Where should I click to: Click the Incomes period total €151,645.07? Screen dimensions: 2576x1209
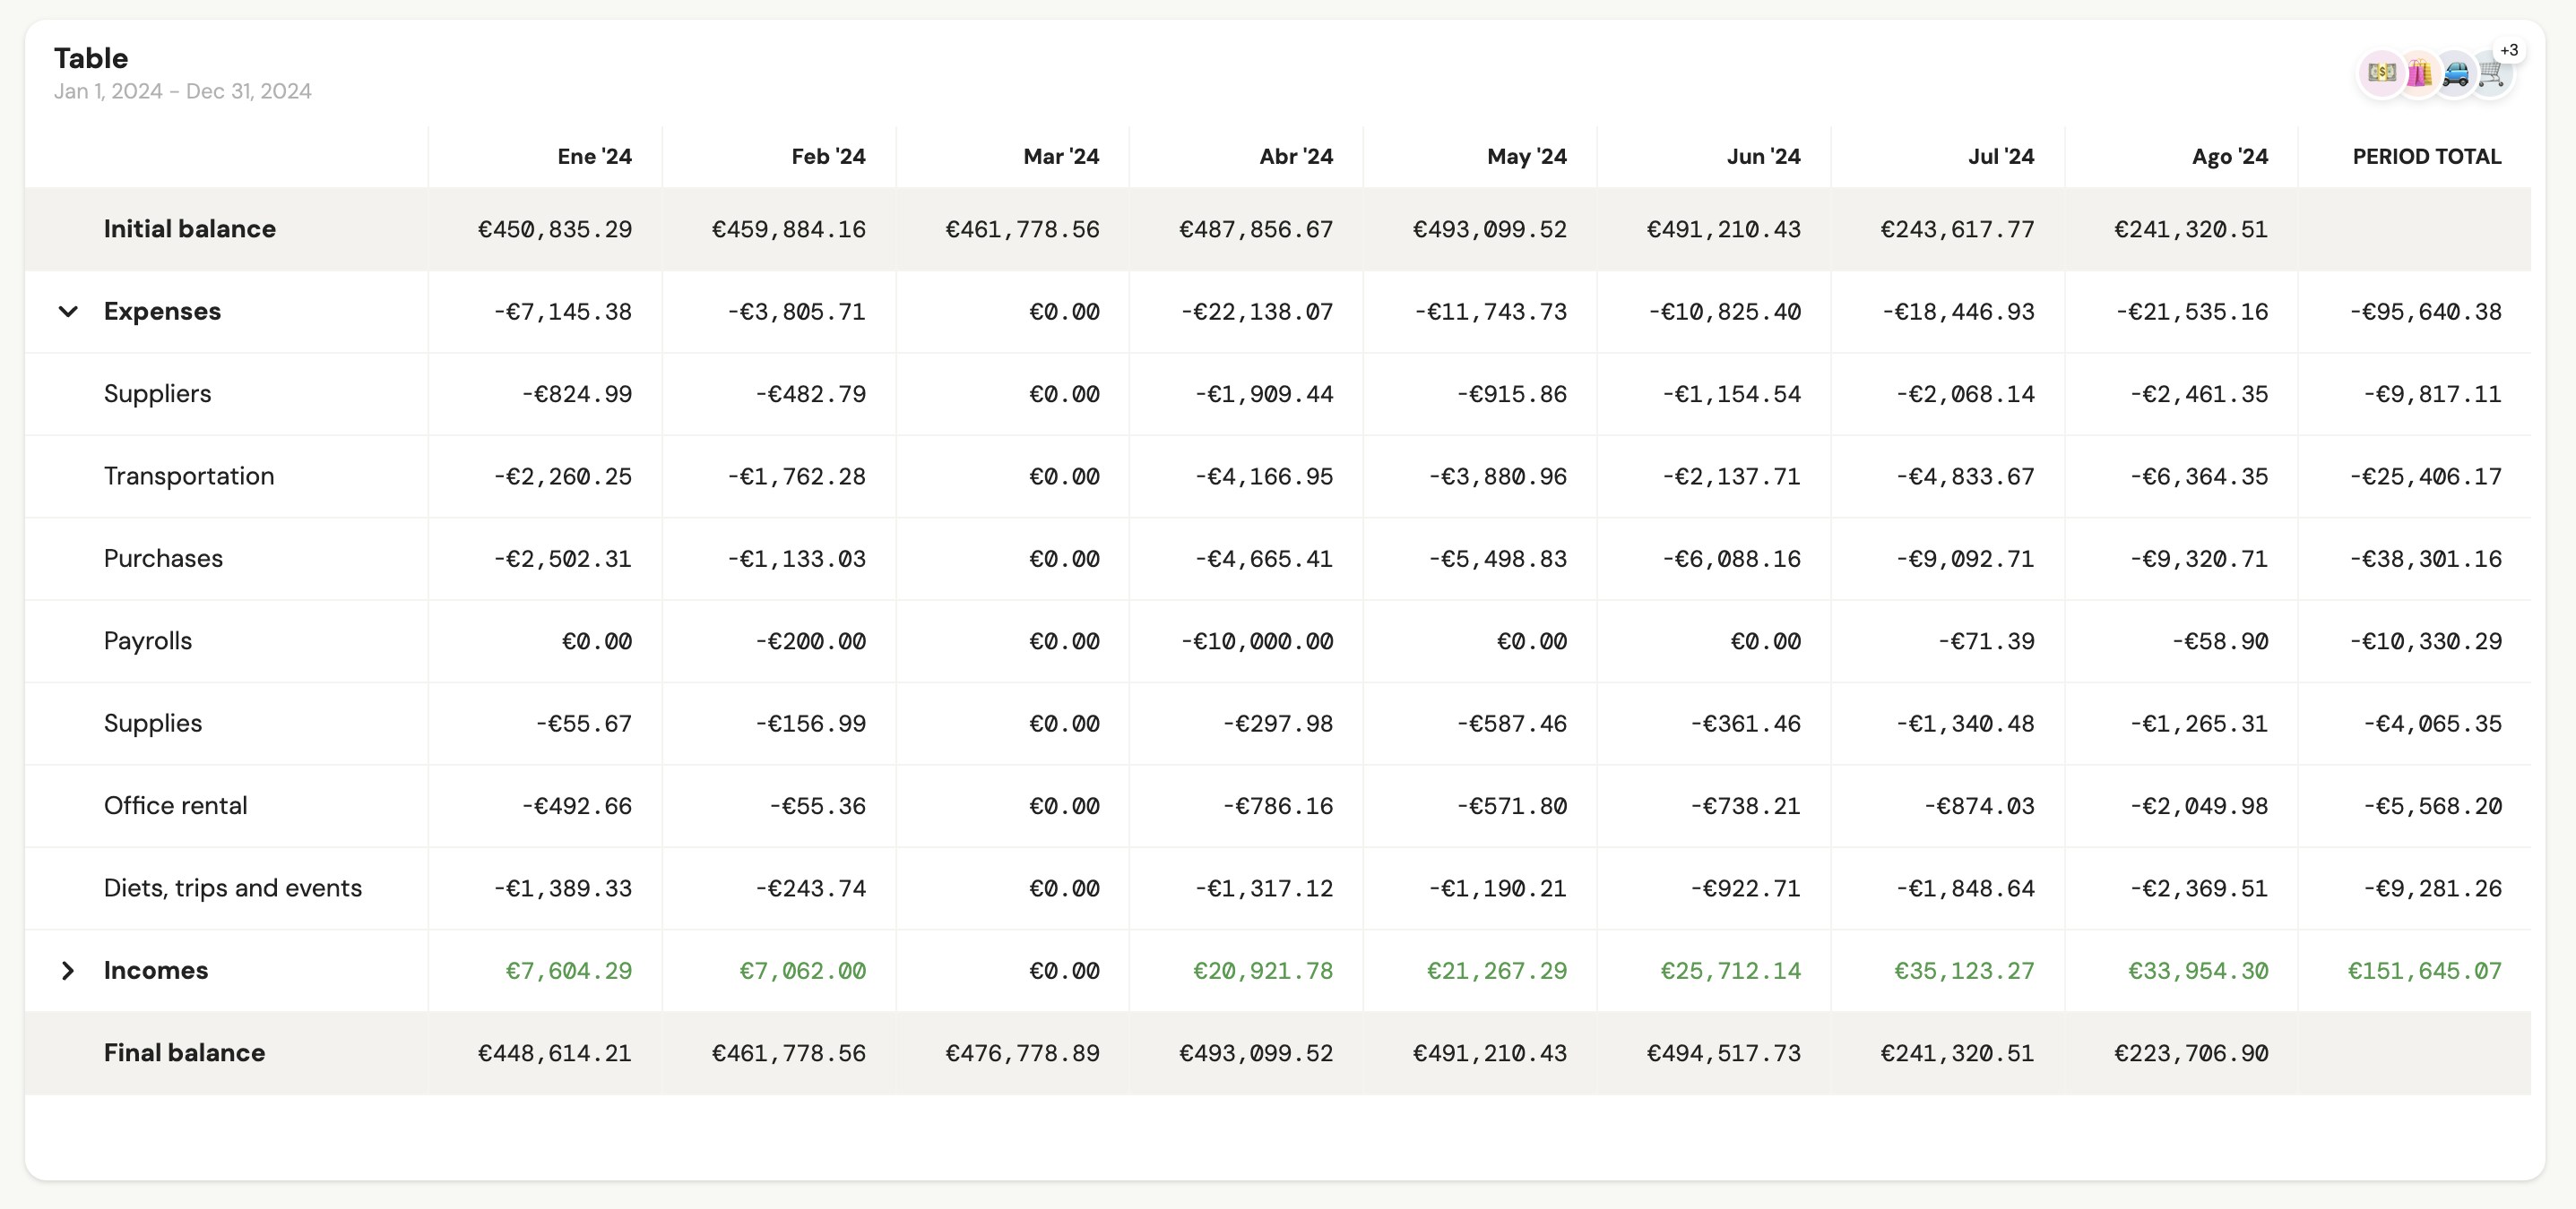pos(2424,971)
